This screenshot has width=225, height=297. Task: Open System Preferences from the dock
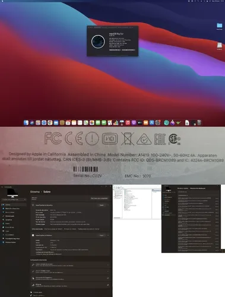point(158,123)
